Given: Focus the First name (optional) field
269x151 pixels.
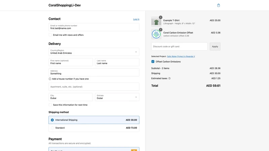Looking at the screenshot, I should [71, 62].
